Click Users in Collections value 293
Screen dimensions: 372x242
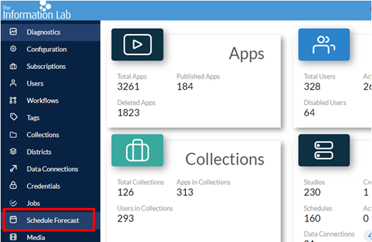pyautogui.click(x=125, y=218)
